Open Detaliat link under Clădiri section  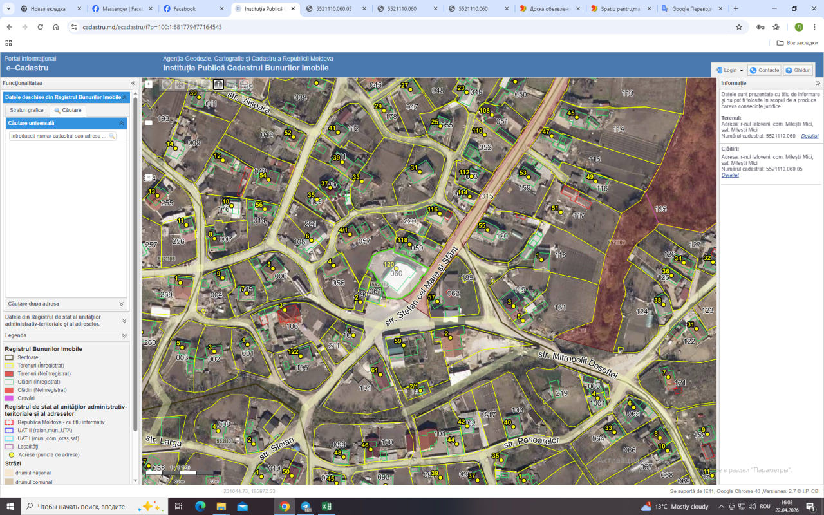[x=730, y=175]
